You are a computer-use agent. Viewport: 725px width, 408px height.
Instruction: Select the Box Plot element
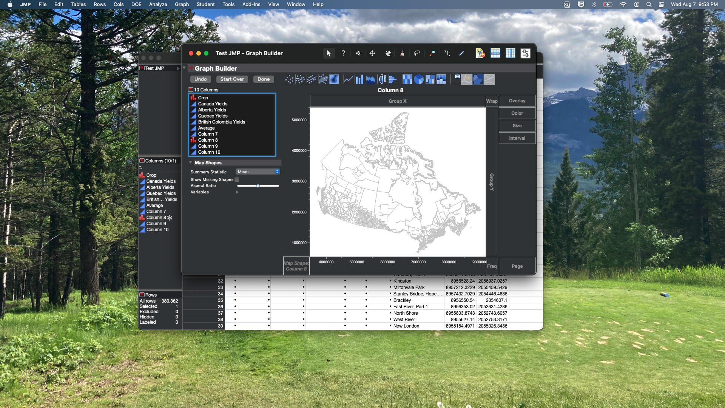(x=382, y=79)
